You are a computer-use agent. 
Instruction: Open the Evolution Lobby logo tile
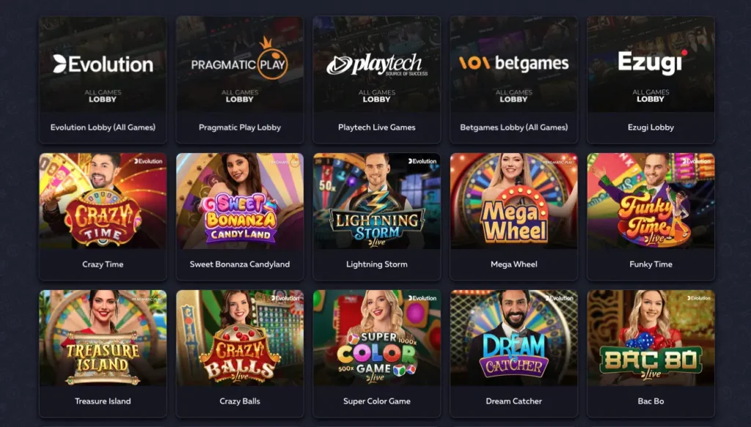[x=103, y=64]
